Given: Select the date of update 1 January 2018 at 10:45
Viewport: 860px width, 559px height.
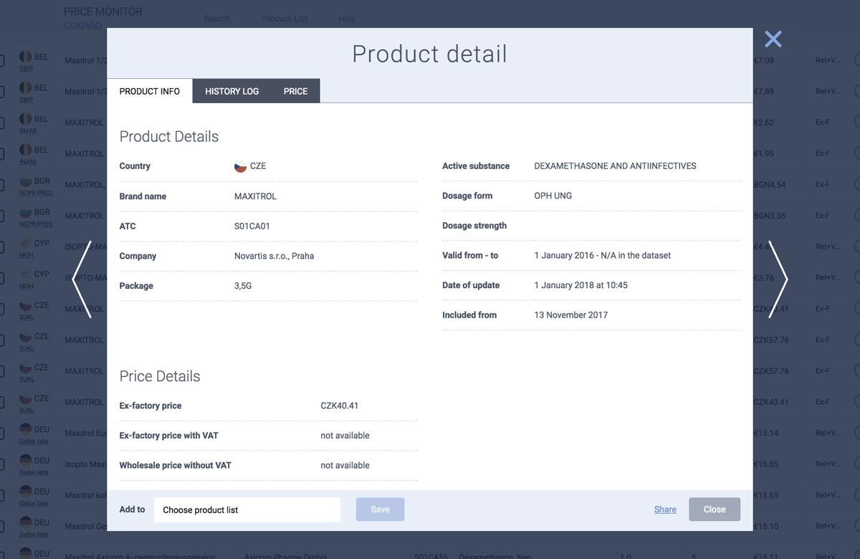Looking at the screenshot, I should pyautogui.click(x=581, y=285).
